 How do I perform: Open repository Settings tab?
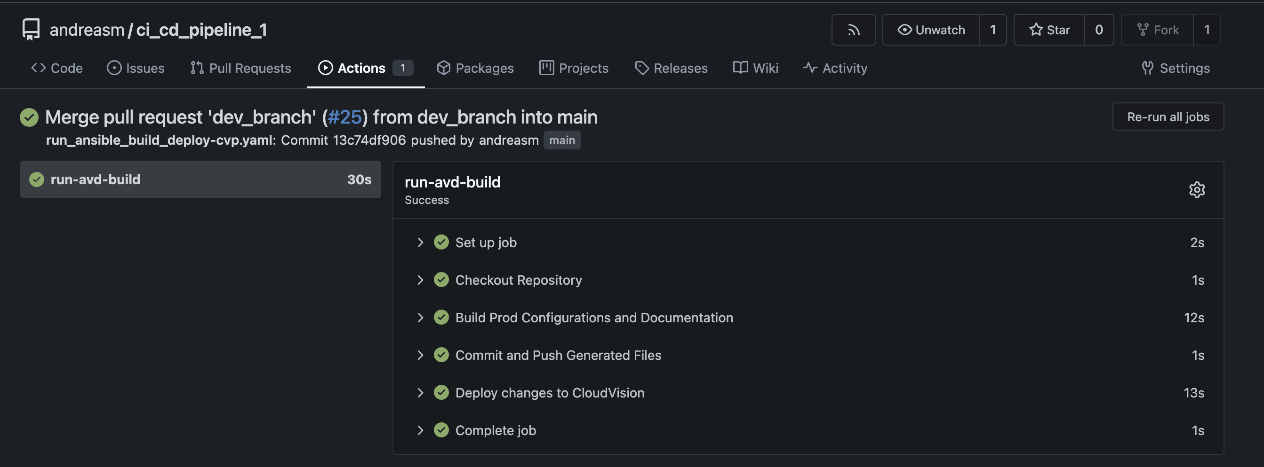click(1176, 68)
